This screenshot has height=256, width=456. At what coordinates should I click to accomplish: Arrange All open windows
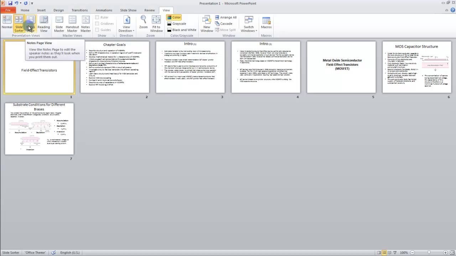(x=226, y=17)
